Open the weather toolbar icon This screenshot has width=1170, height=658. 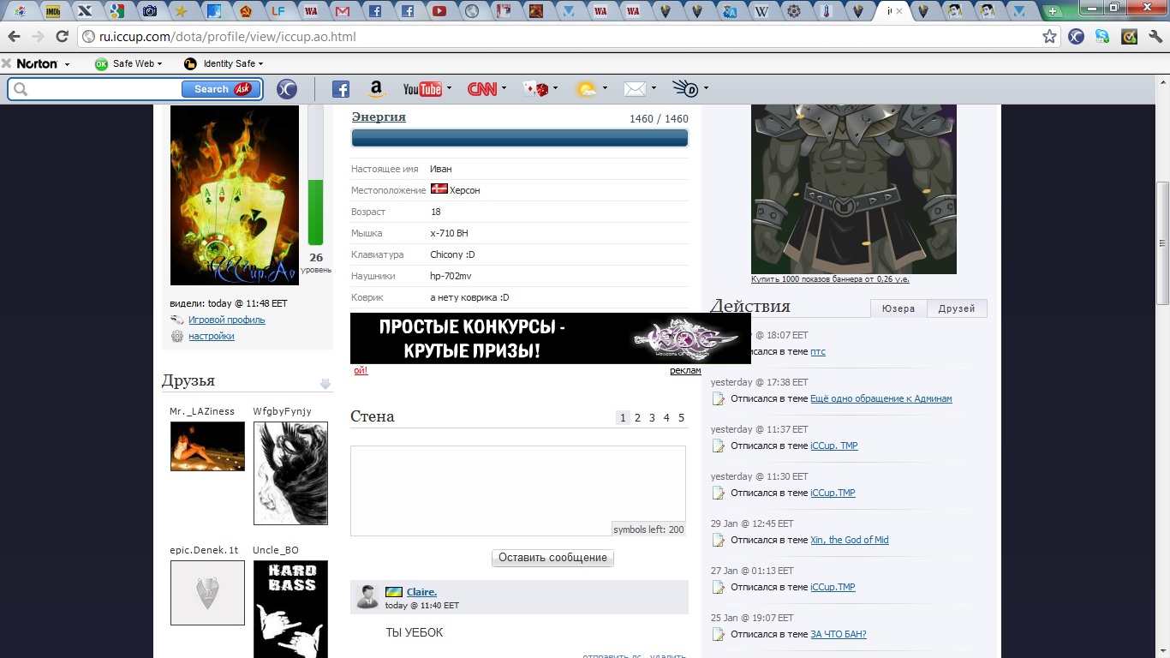point(587,89)
